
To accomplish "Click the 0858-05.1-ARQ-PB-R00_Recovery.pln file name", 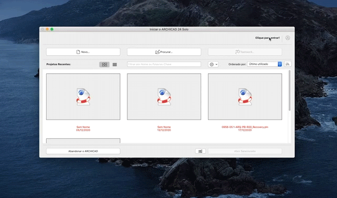I will (245, 127).
